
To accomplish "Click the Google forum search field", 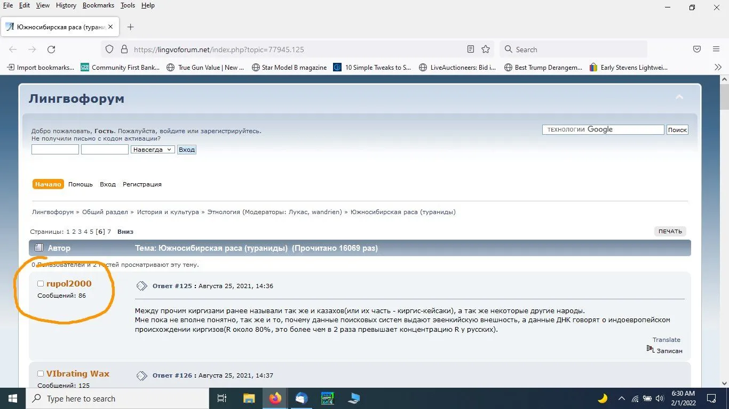I will [603, 129].
